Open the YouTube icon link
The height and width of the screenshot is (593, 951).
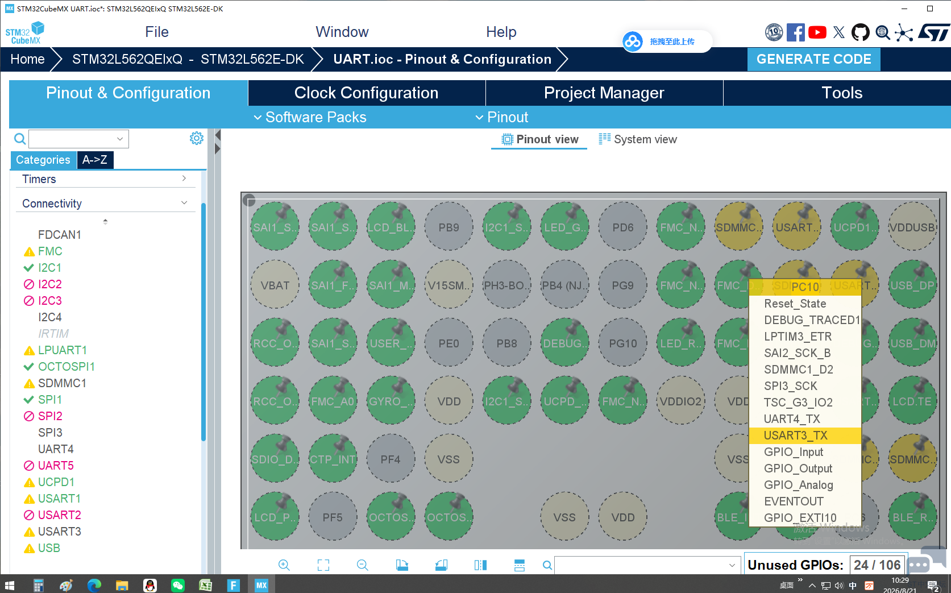[817, 32]
